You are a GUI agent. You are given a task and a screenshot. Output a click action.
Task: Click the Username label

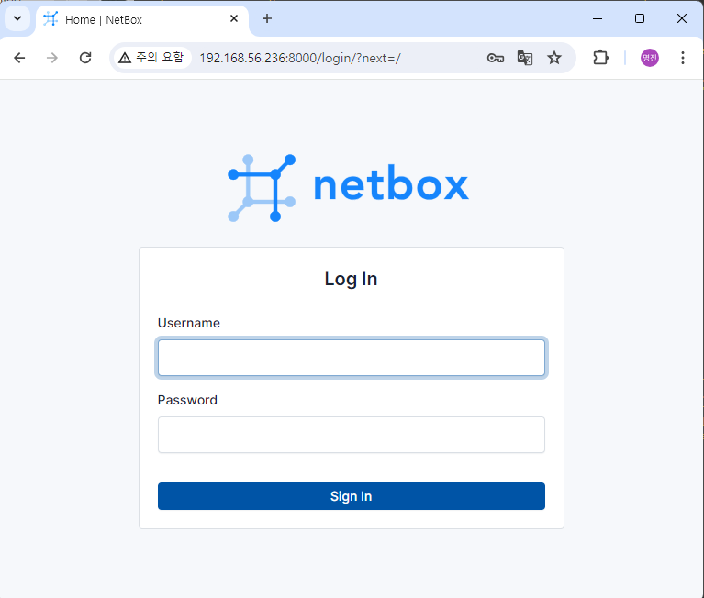coord(189,323)
